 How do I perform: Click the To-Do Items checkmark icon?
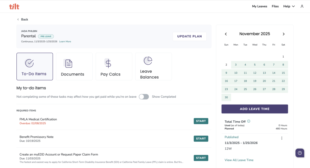[x=29, y=63]
